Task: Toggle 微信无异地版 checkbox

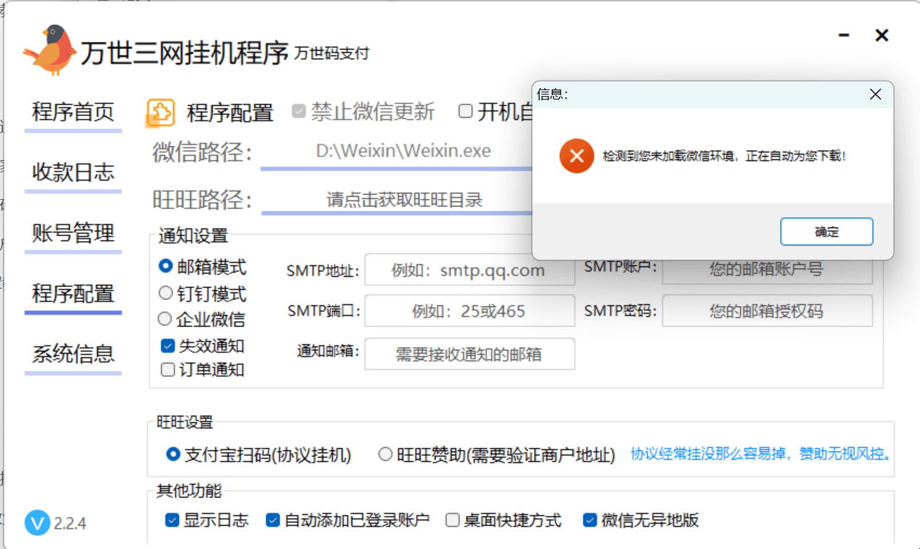Action: coord(641,520)
